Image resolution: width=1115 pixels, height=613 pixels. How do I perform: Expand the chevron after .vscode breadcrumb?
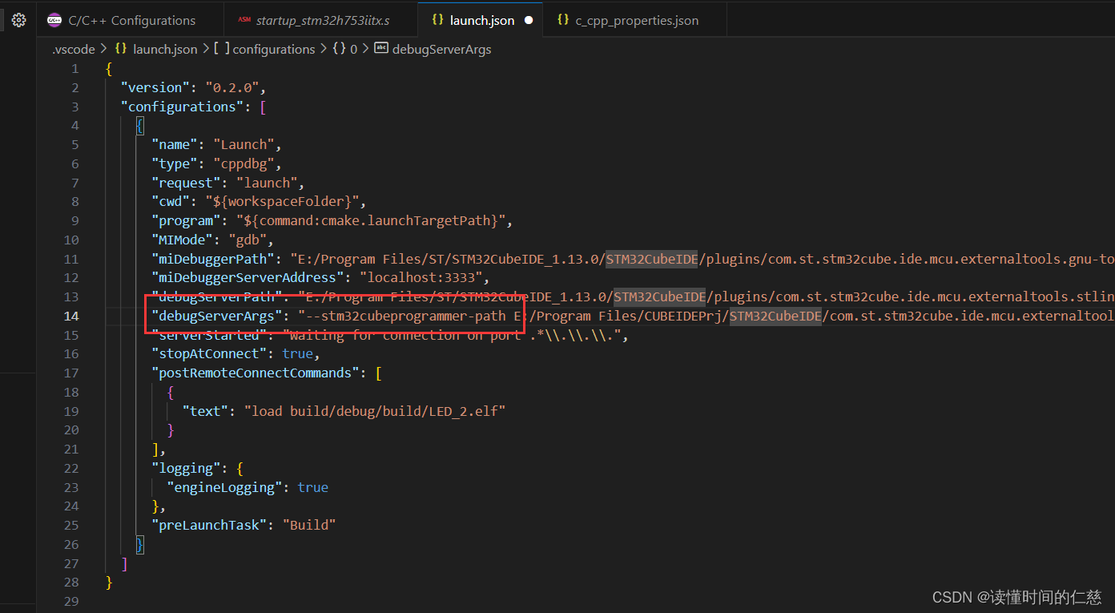pos(103,48)
